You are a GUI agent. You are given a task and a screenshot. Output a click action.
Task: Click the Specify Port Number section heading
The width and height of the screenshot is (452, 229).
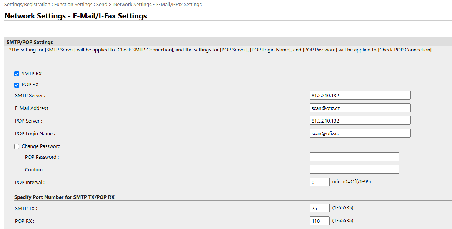(64, 197)
